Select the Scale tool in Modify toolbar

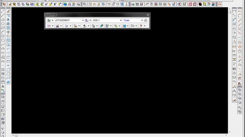[x=8, y=40]
